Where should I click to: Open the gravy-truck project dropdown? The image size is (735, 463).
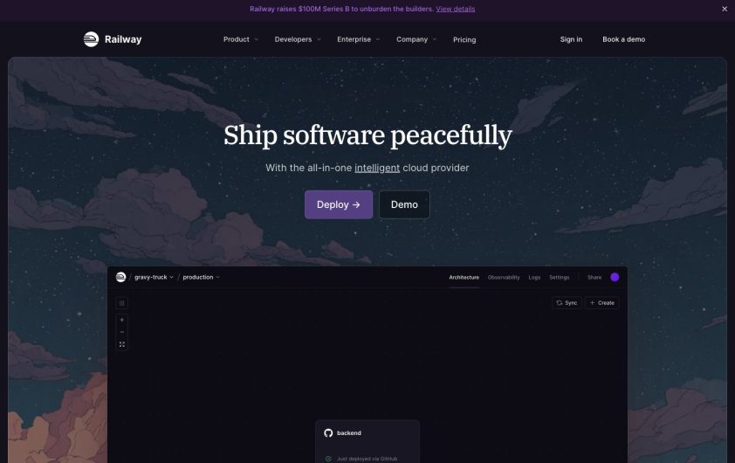pyautogui.click(x=154, y=277)
